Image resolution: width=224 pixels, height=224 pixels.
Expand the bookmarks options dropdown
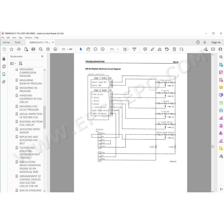tap(13, 63)
